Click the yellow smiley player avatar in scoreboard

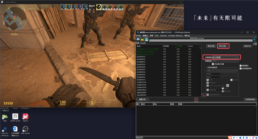pos(99,7)
